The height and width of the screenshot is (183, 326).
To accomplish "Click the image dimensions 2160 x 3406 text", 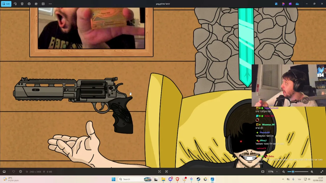I will pyautogui.click(x=35, y=172).
